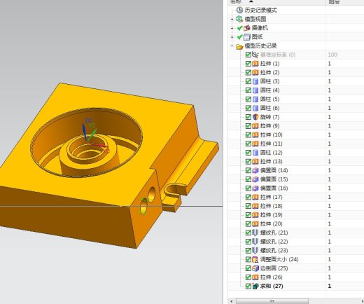Click the U-shaped slot on the model flange
The height and width of the screenshot is (304, 364).
(175, 189)
